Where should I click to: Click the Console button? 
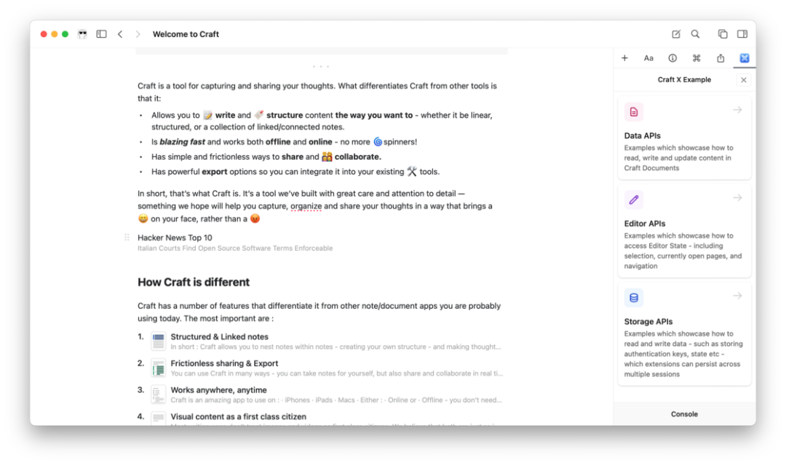[684, 414]
